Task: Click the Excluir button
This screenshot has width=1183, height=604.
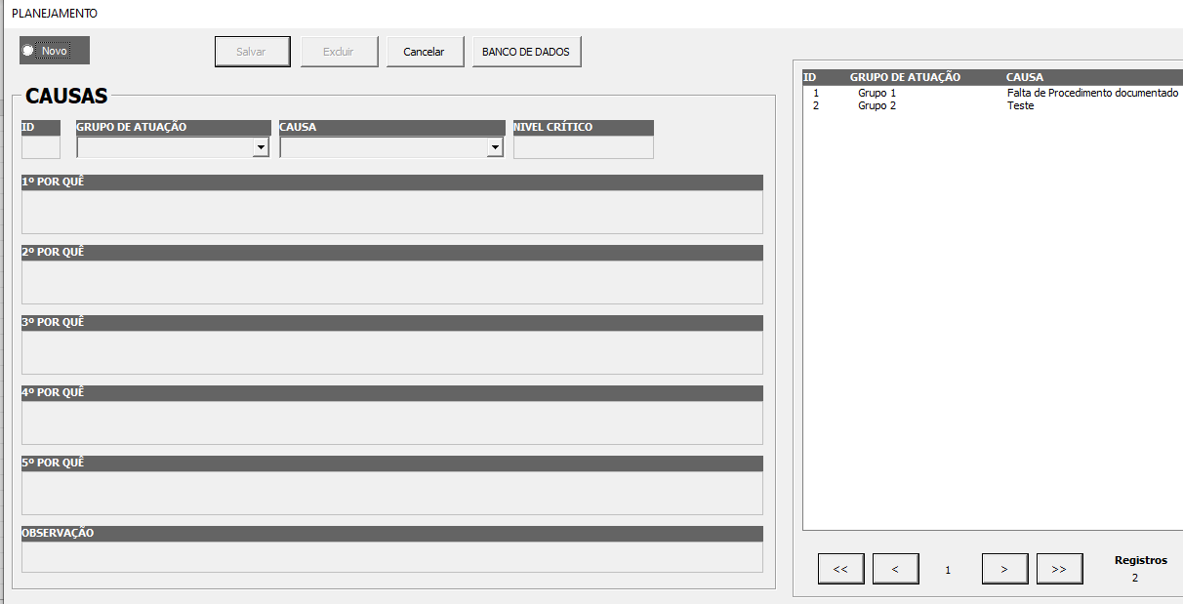Action: [339, 52]
